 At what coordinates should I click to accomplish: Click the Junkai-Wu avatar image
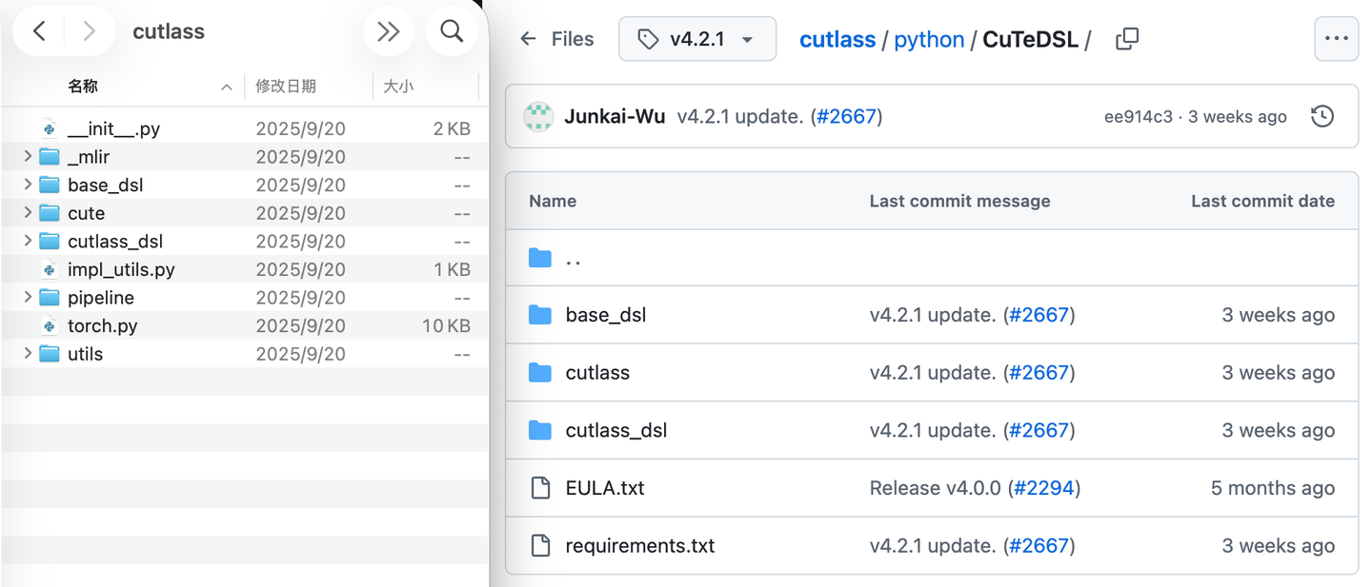coord(538,117)
